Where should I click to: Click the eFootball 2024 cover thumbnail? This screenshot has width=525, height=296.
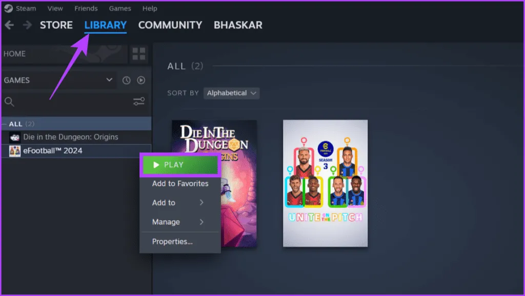tap(325, 183)
